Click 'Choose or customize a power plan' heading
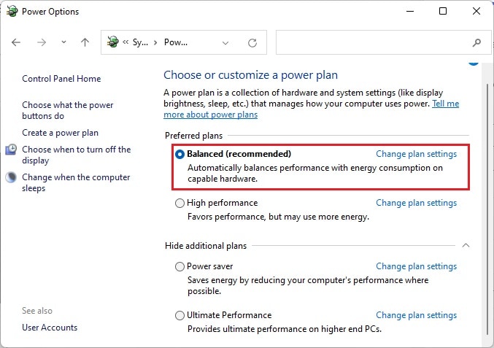494x348 pixels. click(250, 75)
